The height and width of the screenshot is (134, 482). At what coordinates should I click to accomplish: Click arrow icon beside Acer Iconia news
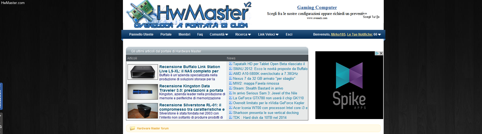click(x=231, y=108)
